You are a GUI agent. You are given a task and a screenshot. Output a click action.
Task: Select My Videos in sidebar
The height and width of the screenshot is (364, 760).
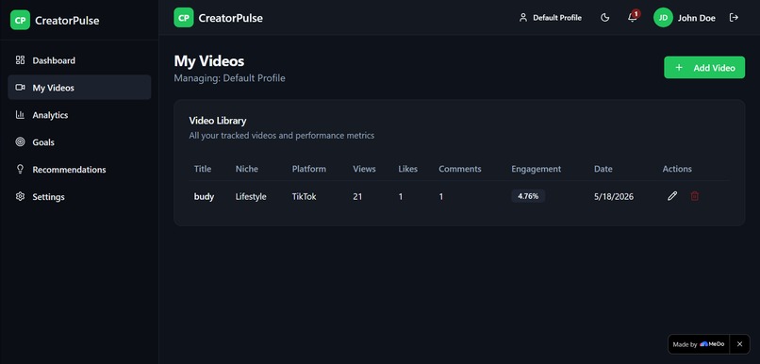pos(79,88)
